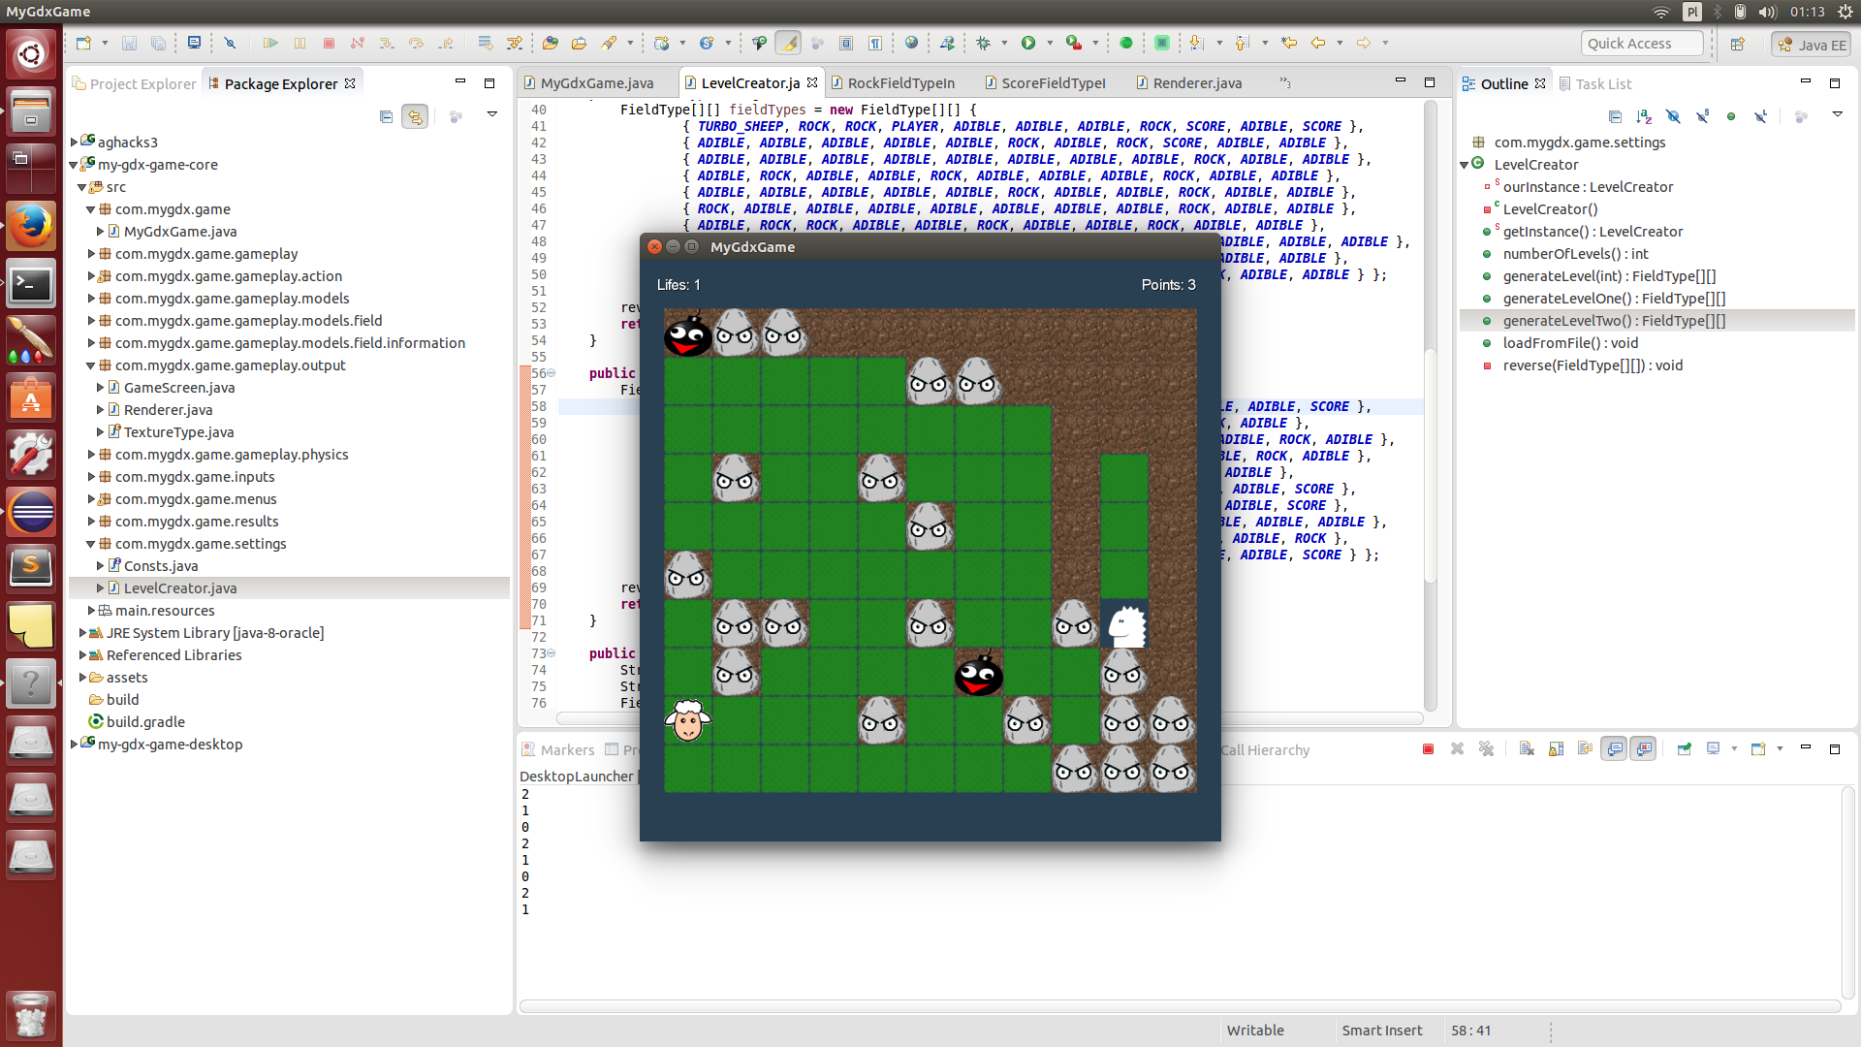The width and height of the screenshot is (1861, 1047).
Task: Collapse the com.mygdx.game.settings package
Action: [91, 544]
